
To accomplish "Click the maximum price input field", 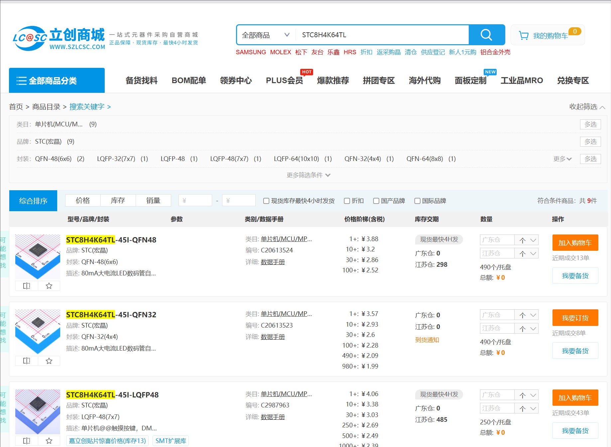I will tap(239, 201).
